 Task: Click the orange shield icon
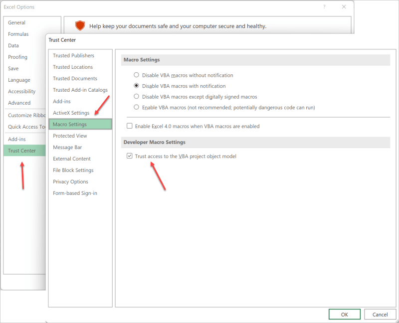point(80,26)
